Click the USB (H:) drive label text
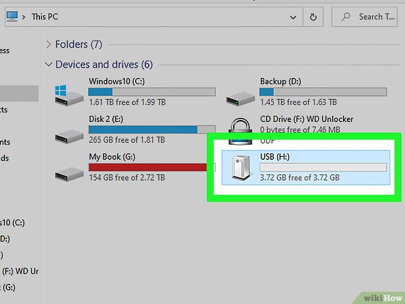Image resolution: width=405 pixels, height=304 pixels. point(275,156)
